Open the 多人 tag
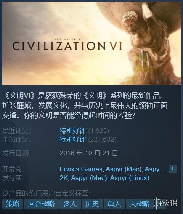 (70, 204)
